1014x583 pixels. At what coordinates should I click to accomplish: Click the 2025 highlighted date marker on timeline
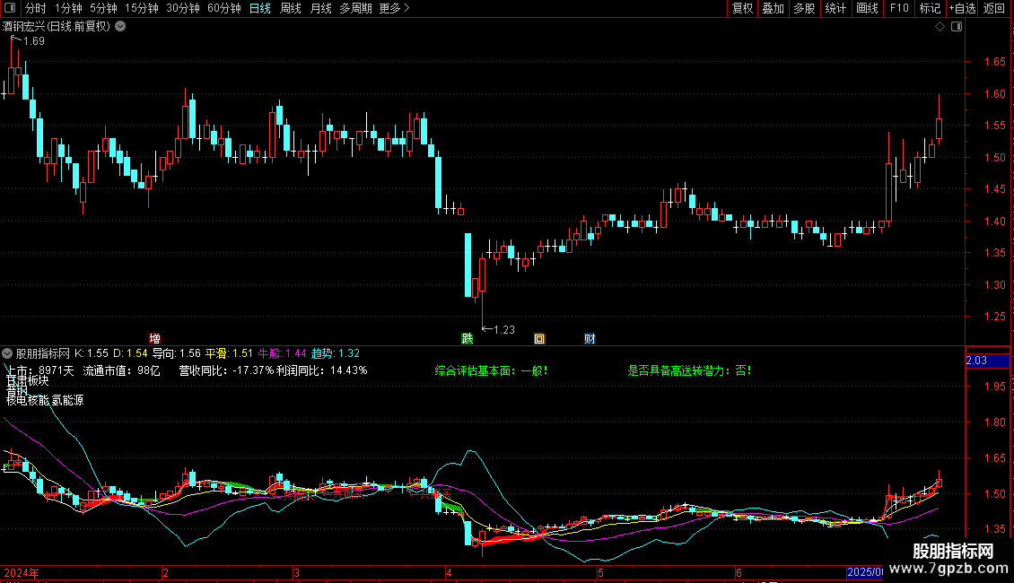click(x=865, y=572)
